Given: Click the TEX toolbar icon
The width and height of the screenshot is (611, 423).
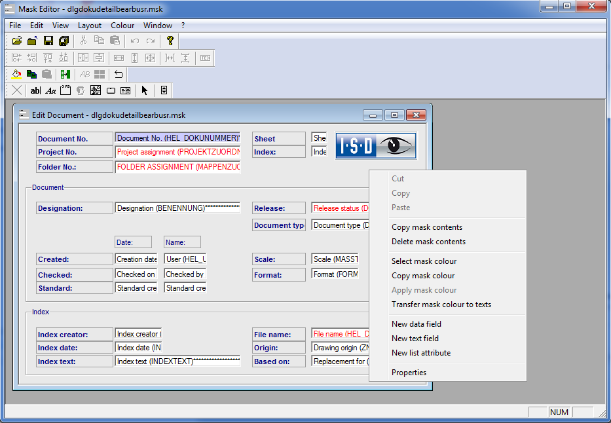Looking at the screenshot, I should pos(206,58).
